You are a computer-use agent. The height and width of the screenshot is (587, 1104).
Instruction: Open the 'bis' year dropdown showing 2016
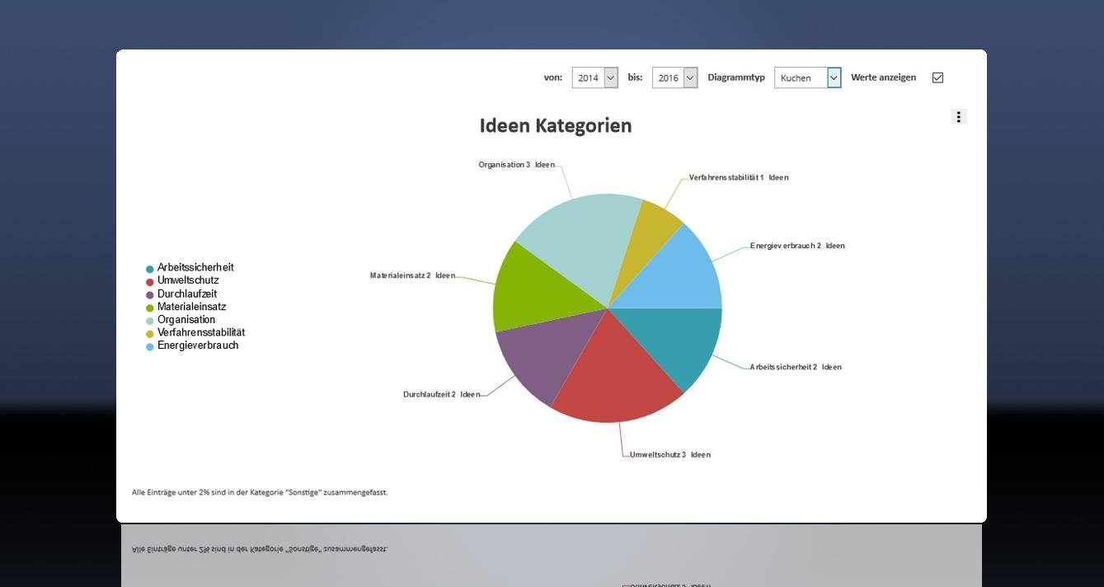click(675, 77)
